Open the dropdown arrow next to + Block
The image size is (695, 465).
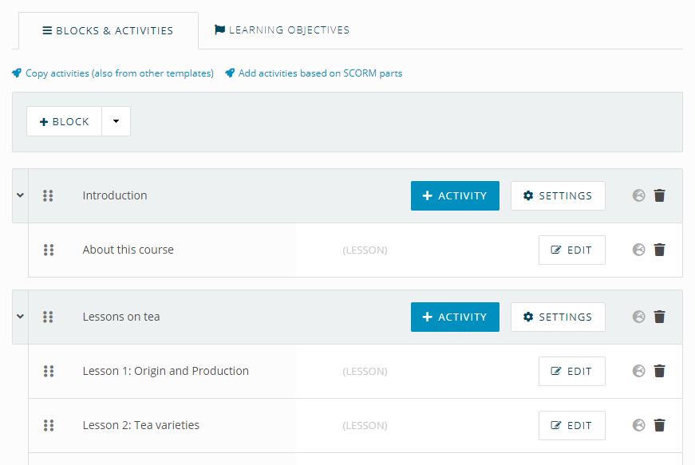tap(116, 121)
